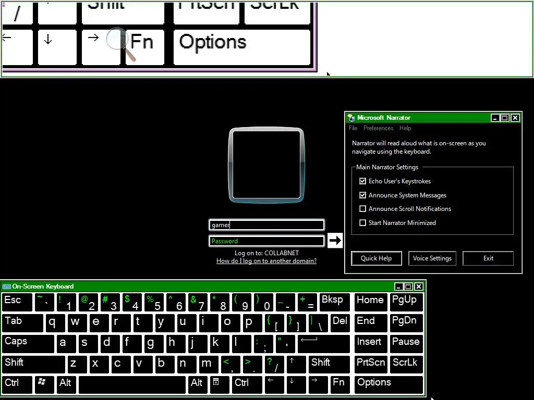Click Esc key on On-Screen Keyboard
The height and width of the screenshot is (400, 534).
pyautogui.click(x=17, y=302)
